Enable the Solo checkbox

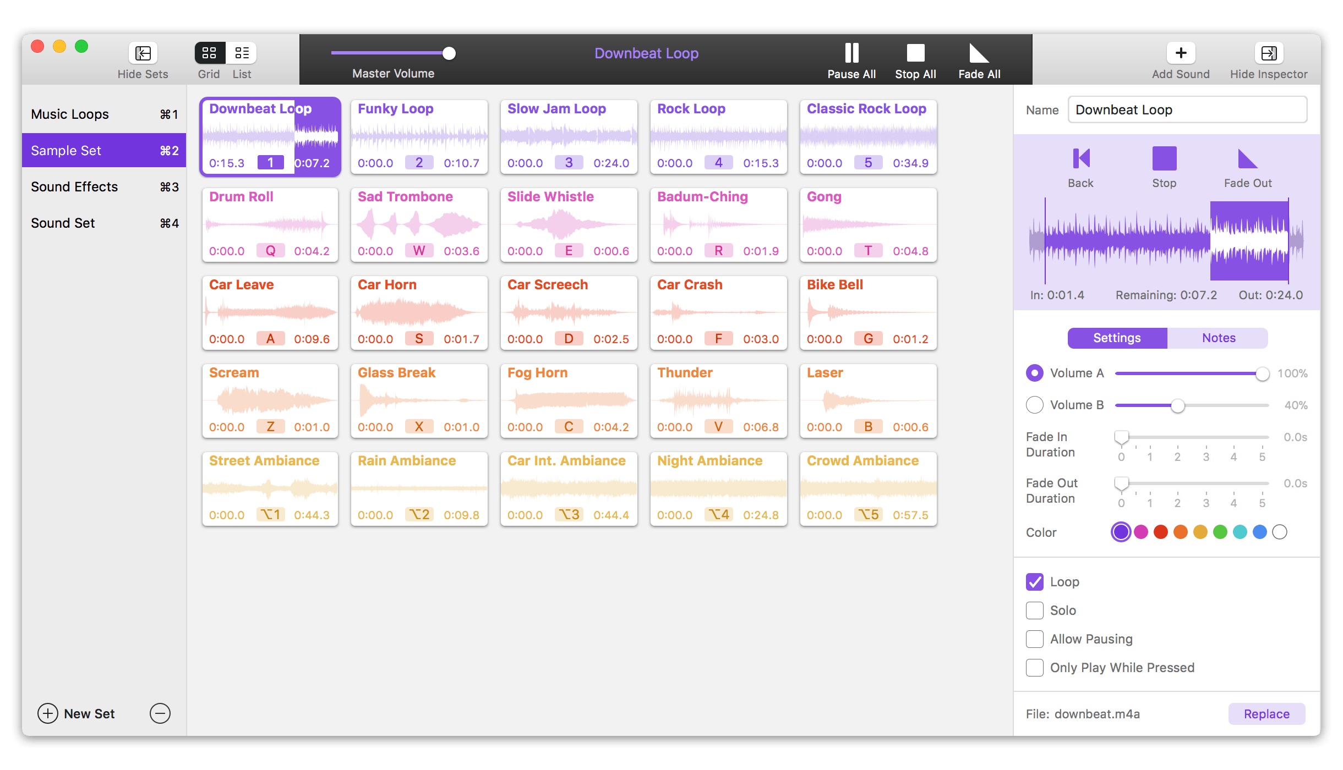coord(1035,610)
